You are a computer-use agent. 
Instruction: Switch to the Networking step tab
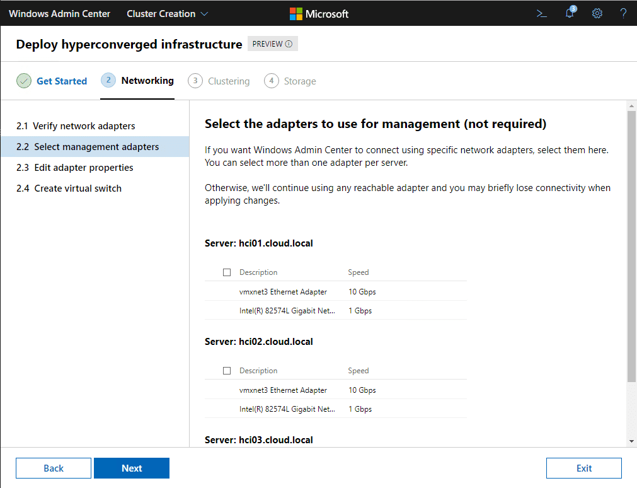tap(147, 81)
